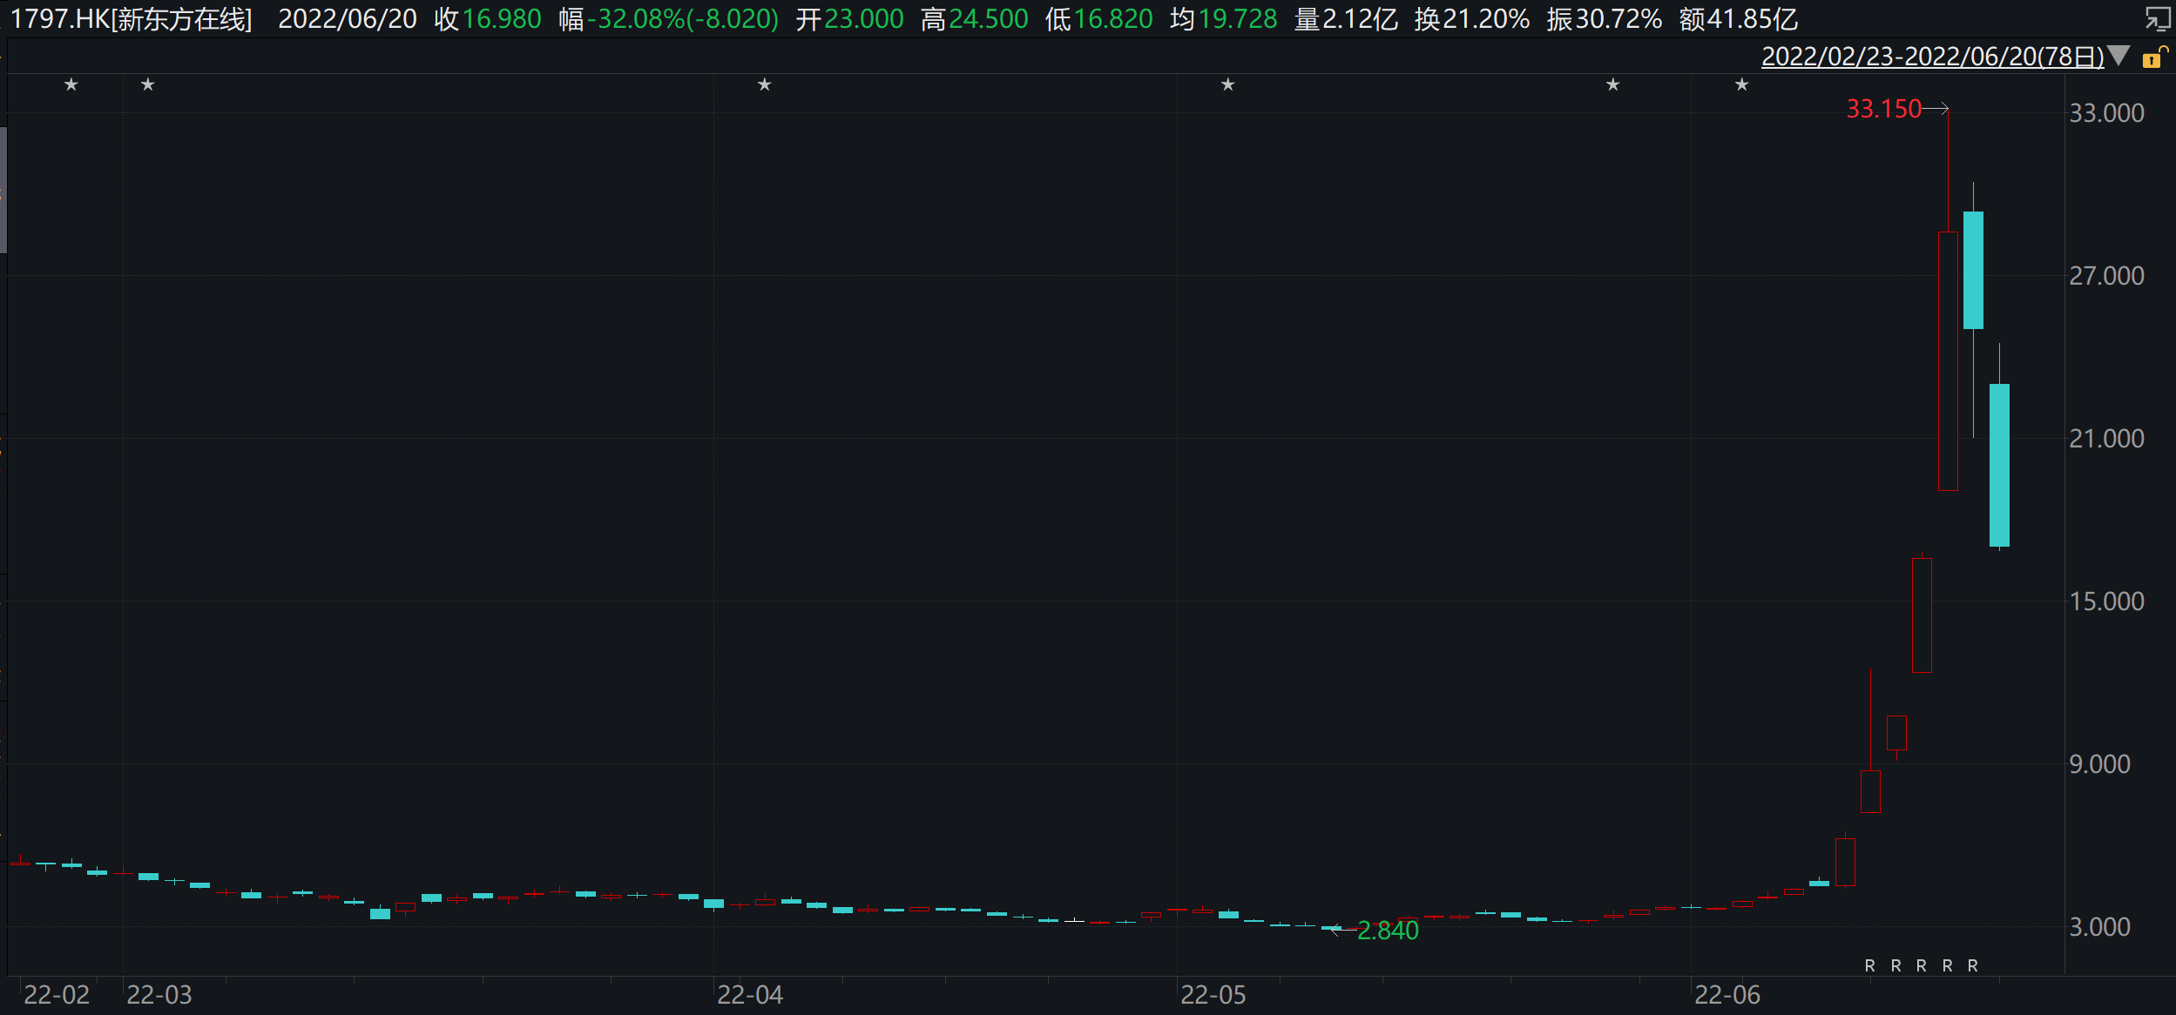Click the 21.000 price level on the axis
The image size is (2176, 1015).
tap(2106, 439)
